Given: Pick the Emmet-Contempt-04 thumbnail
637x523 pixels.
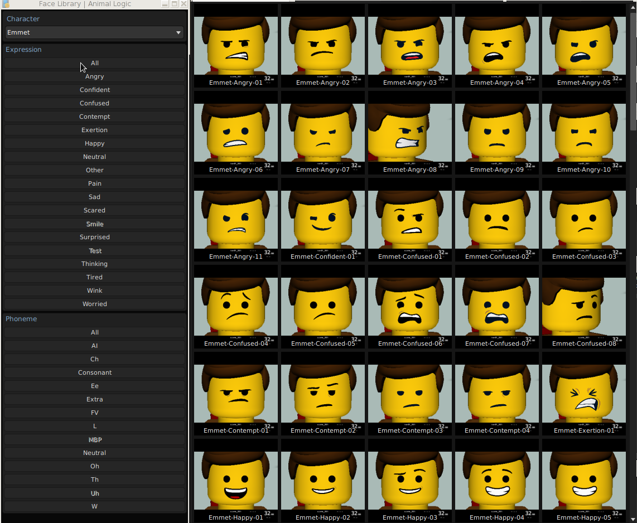Looking at the screenshot, I should 497,394.
